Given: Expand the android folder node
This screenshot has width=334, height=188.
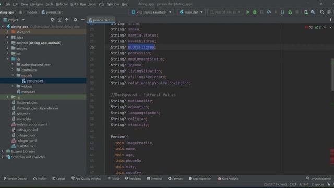Looking at the screenshot, I should [7, 43].
